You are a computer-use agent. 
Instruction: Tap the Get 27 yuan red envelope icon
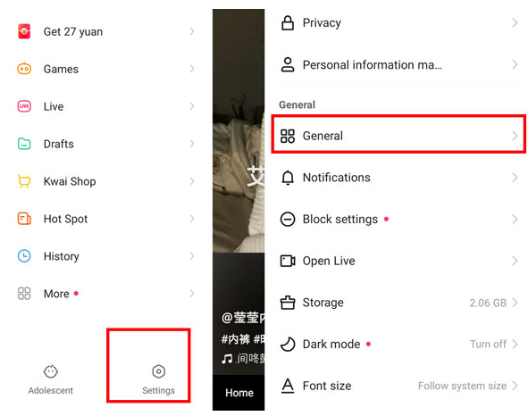click(24, 31)
